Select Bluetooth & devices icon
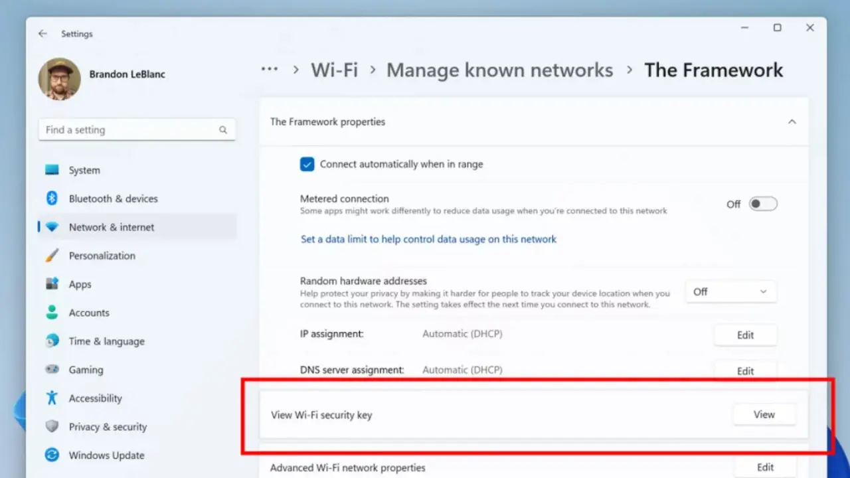The image size is (850, 478). (x=52, y=199)
